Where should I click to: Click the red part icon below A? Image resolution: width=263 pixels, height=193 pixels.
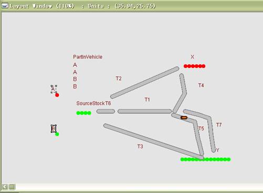57,95
